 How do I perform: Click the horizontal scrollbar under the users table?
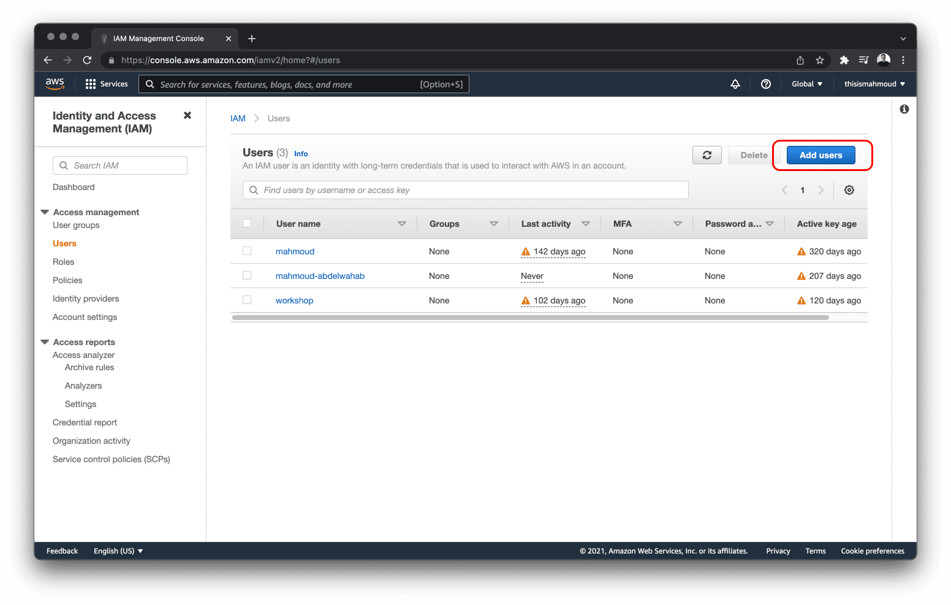tap(530, 318)
